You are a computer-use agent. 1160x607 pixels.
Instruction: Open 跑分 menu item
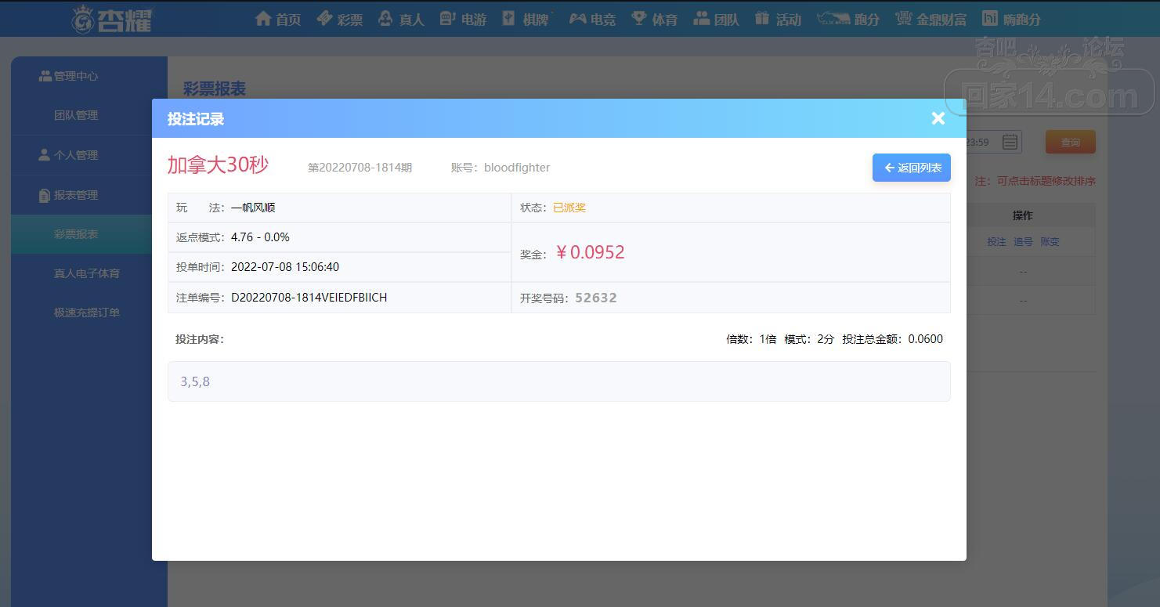click(x=867, y=20)
